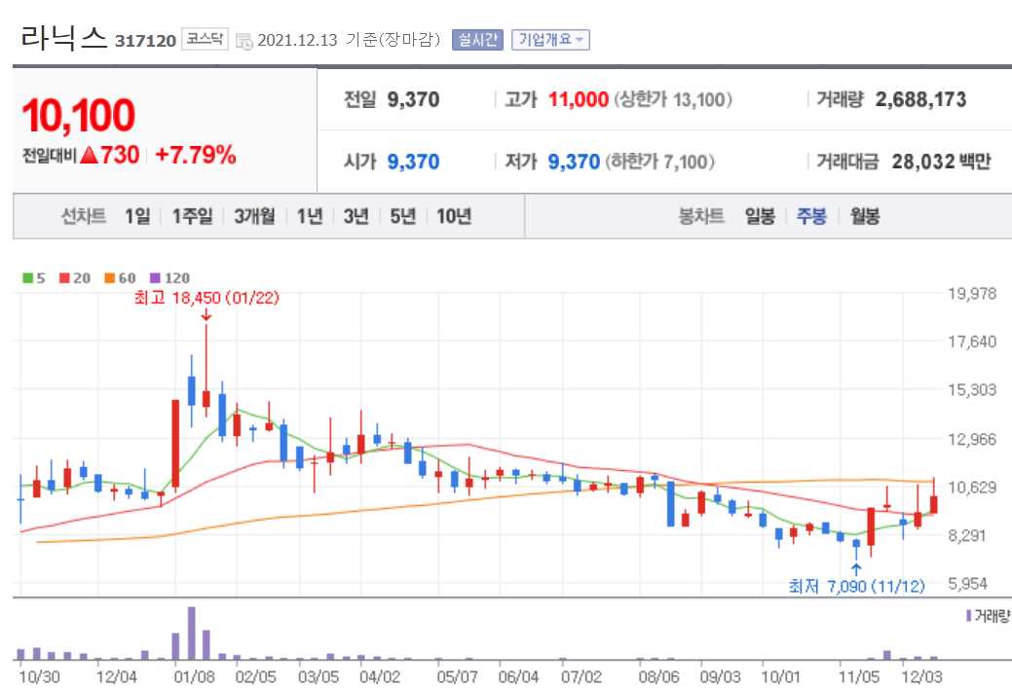
Task: Switch to the 5년 chart range
Action: 402,216
